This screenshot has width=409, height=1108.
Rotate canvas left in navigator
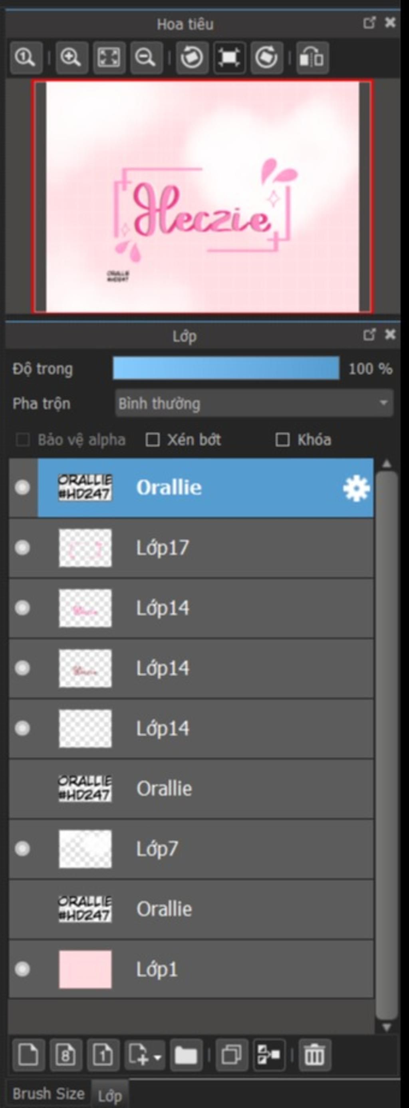(x=192, y=58)
